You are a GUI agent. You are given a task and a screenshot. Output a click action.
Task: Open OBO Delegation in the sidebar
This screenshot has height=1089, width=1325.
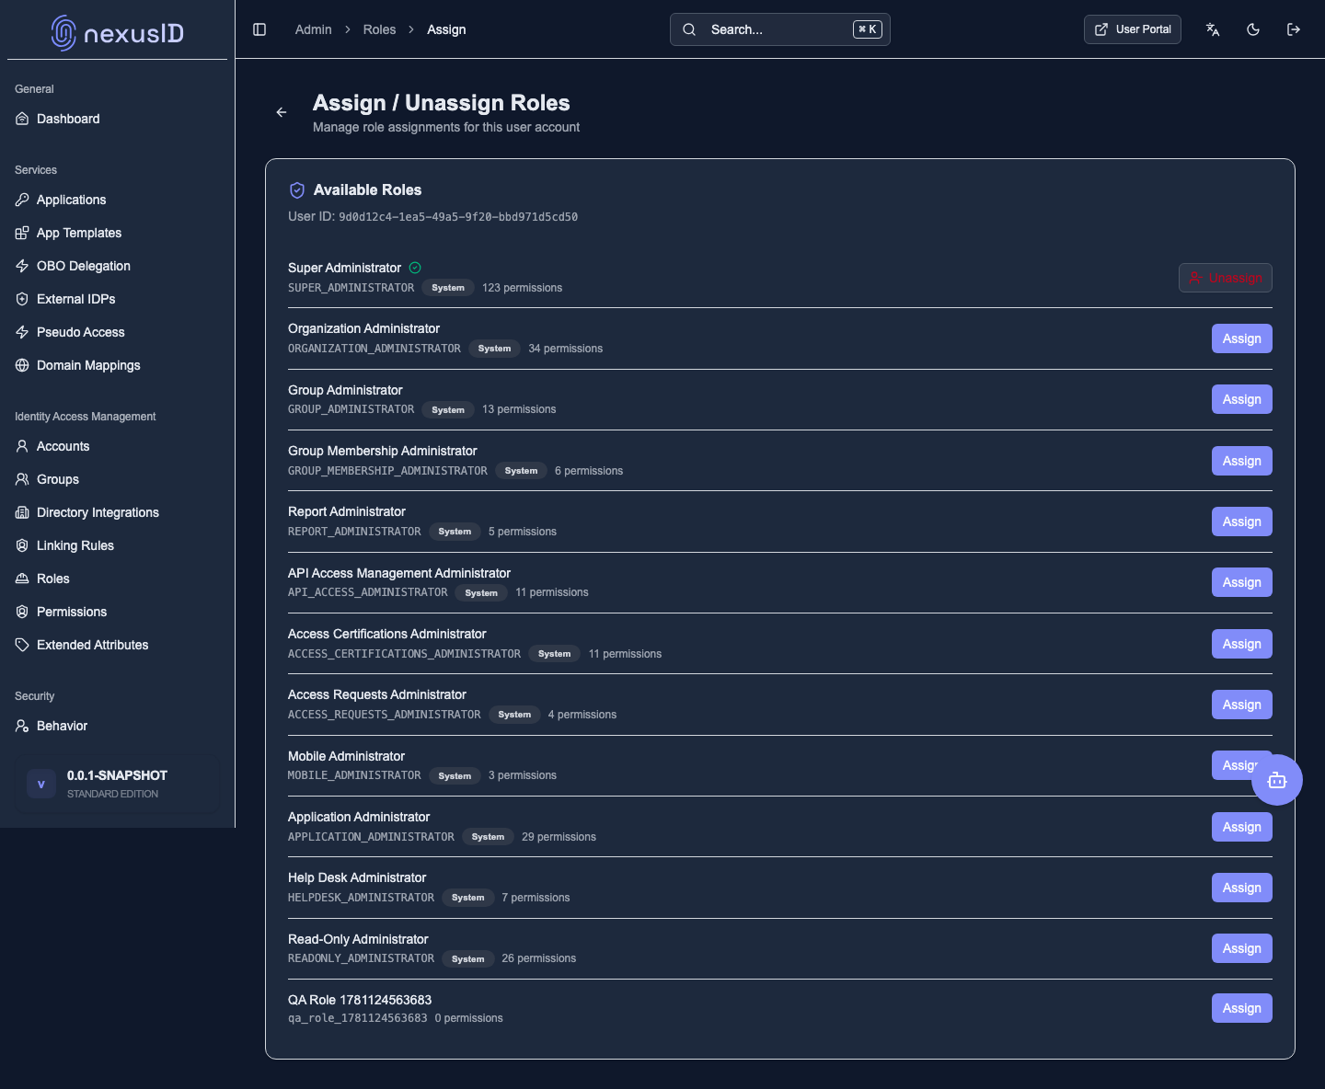pos(117,266)
